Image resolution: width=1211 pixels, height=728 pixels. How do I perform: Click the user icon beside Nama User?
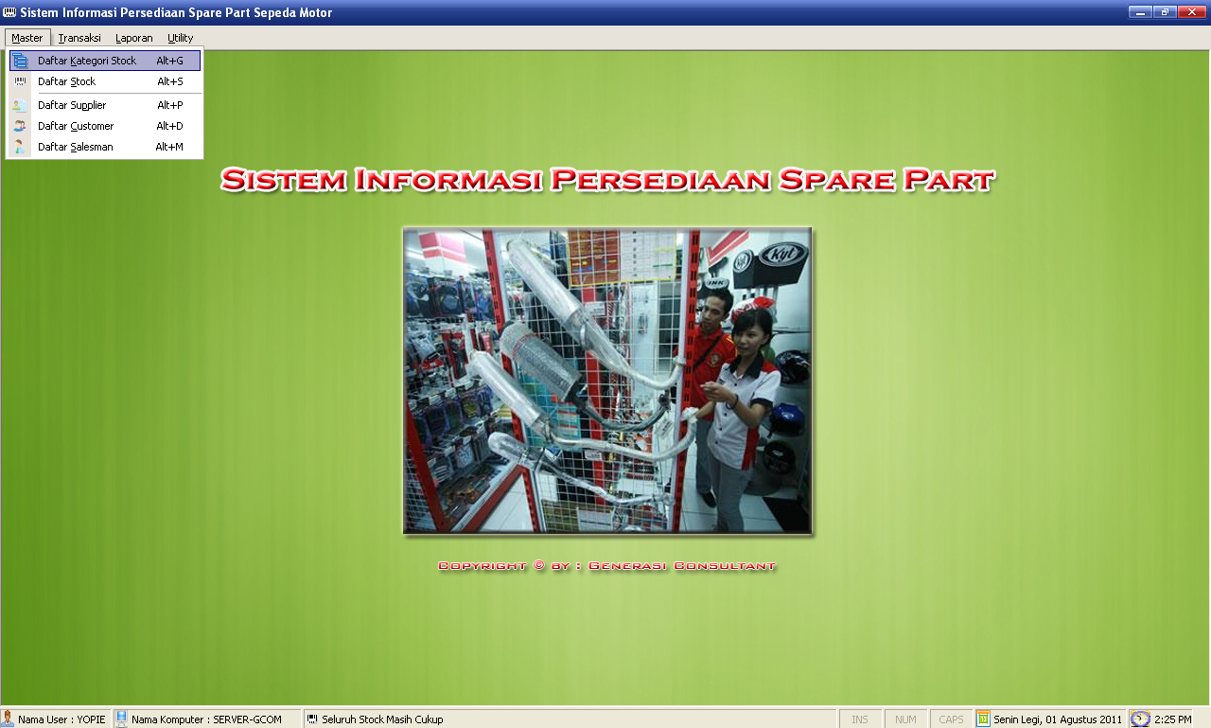coord(8,719)
